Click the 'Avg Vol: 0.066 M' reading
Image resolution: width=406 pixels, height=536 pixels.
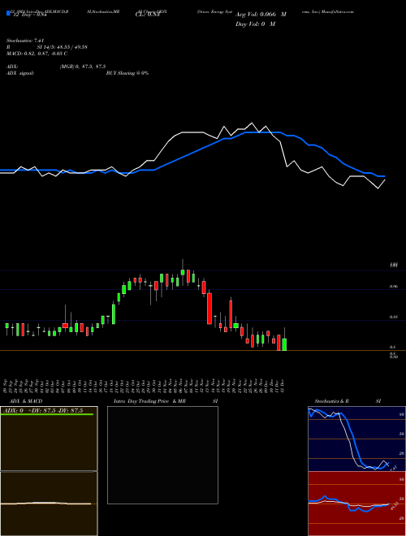click(x=261, y=15)
